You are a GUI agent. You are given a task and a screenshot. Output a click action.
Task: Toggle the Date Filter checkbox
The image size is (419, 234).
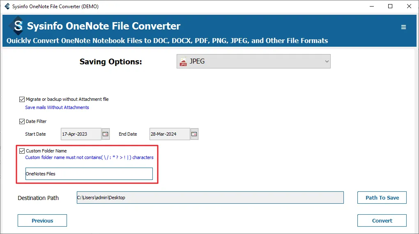22,122
